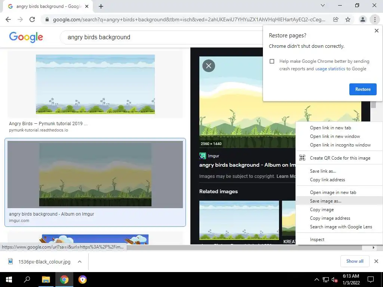Screen dimensions: 383x287
Task: Launch File Explorer from taskbar
Action: [x=46, y=280]
